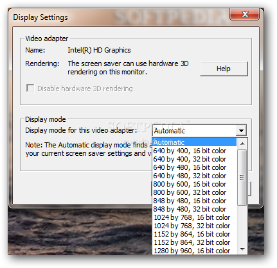Click the dropdown list scroll down arrow
Image resolution: width=277 pixels, height=268 pixels.
(x=242, y=249)
